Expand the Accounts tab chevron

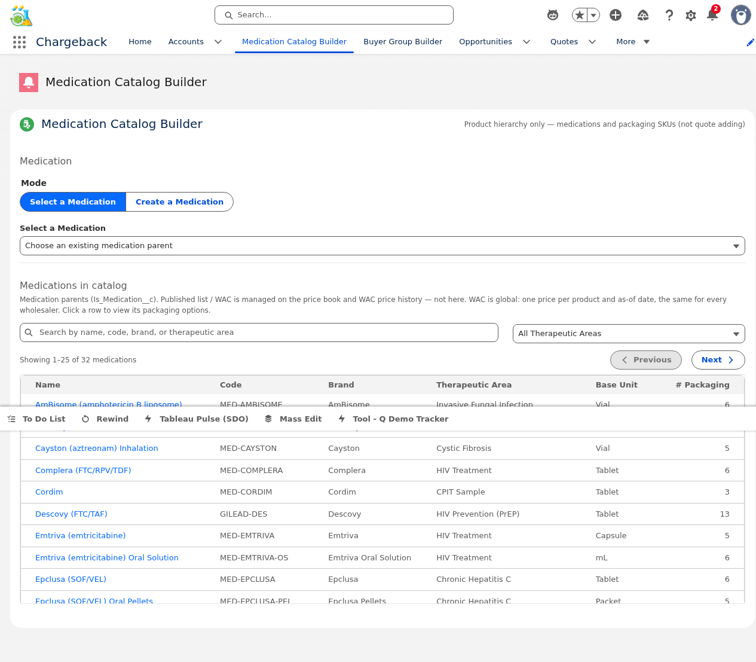point(218,42)
